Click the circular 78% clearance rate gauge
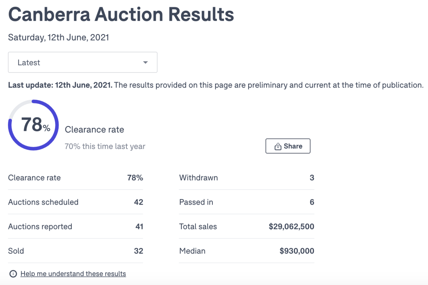Viewport: 428px width, 285px height. (x=34, y=125)
